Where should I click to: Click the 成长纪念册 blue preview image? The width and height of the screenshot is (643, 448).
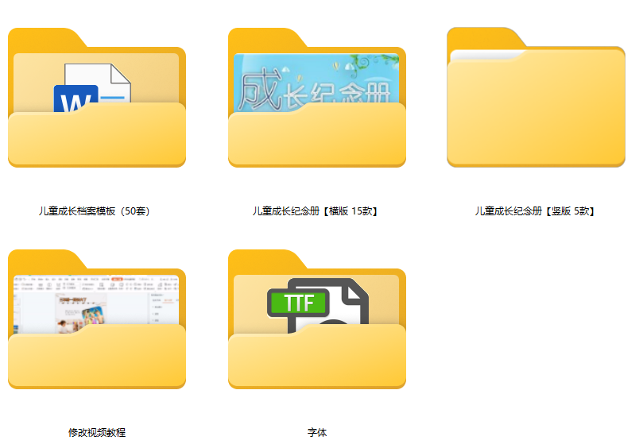(316, 83)
